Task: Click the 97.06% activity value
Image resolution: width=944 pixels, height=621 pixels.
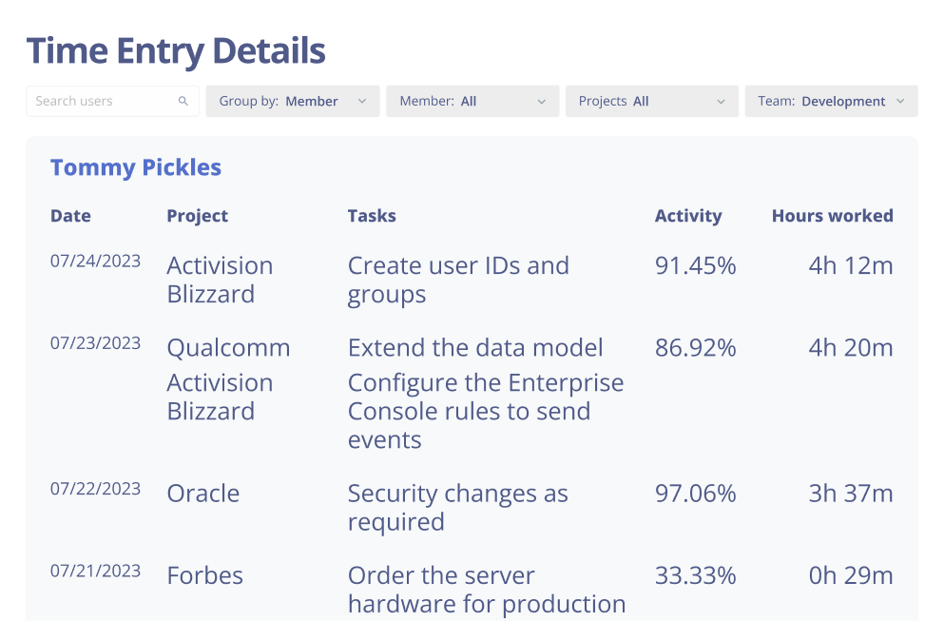Action: tap(695, 494)
